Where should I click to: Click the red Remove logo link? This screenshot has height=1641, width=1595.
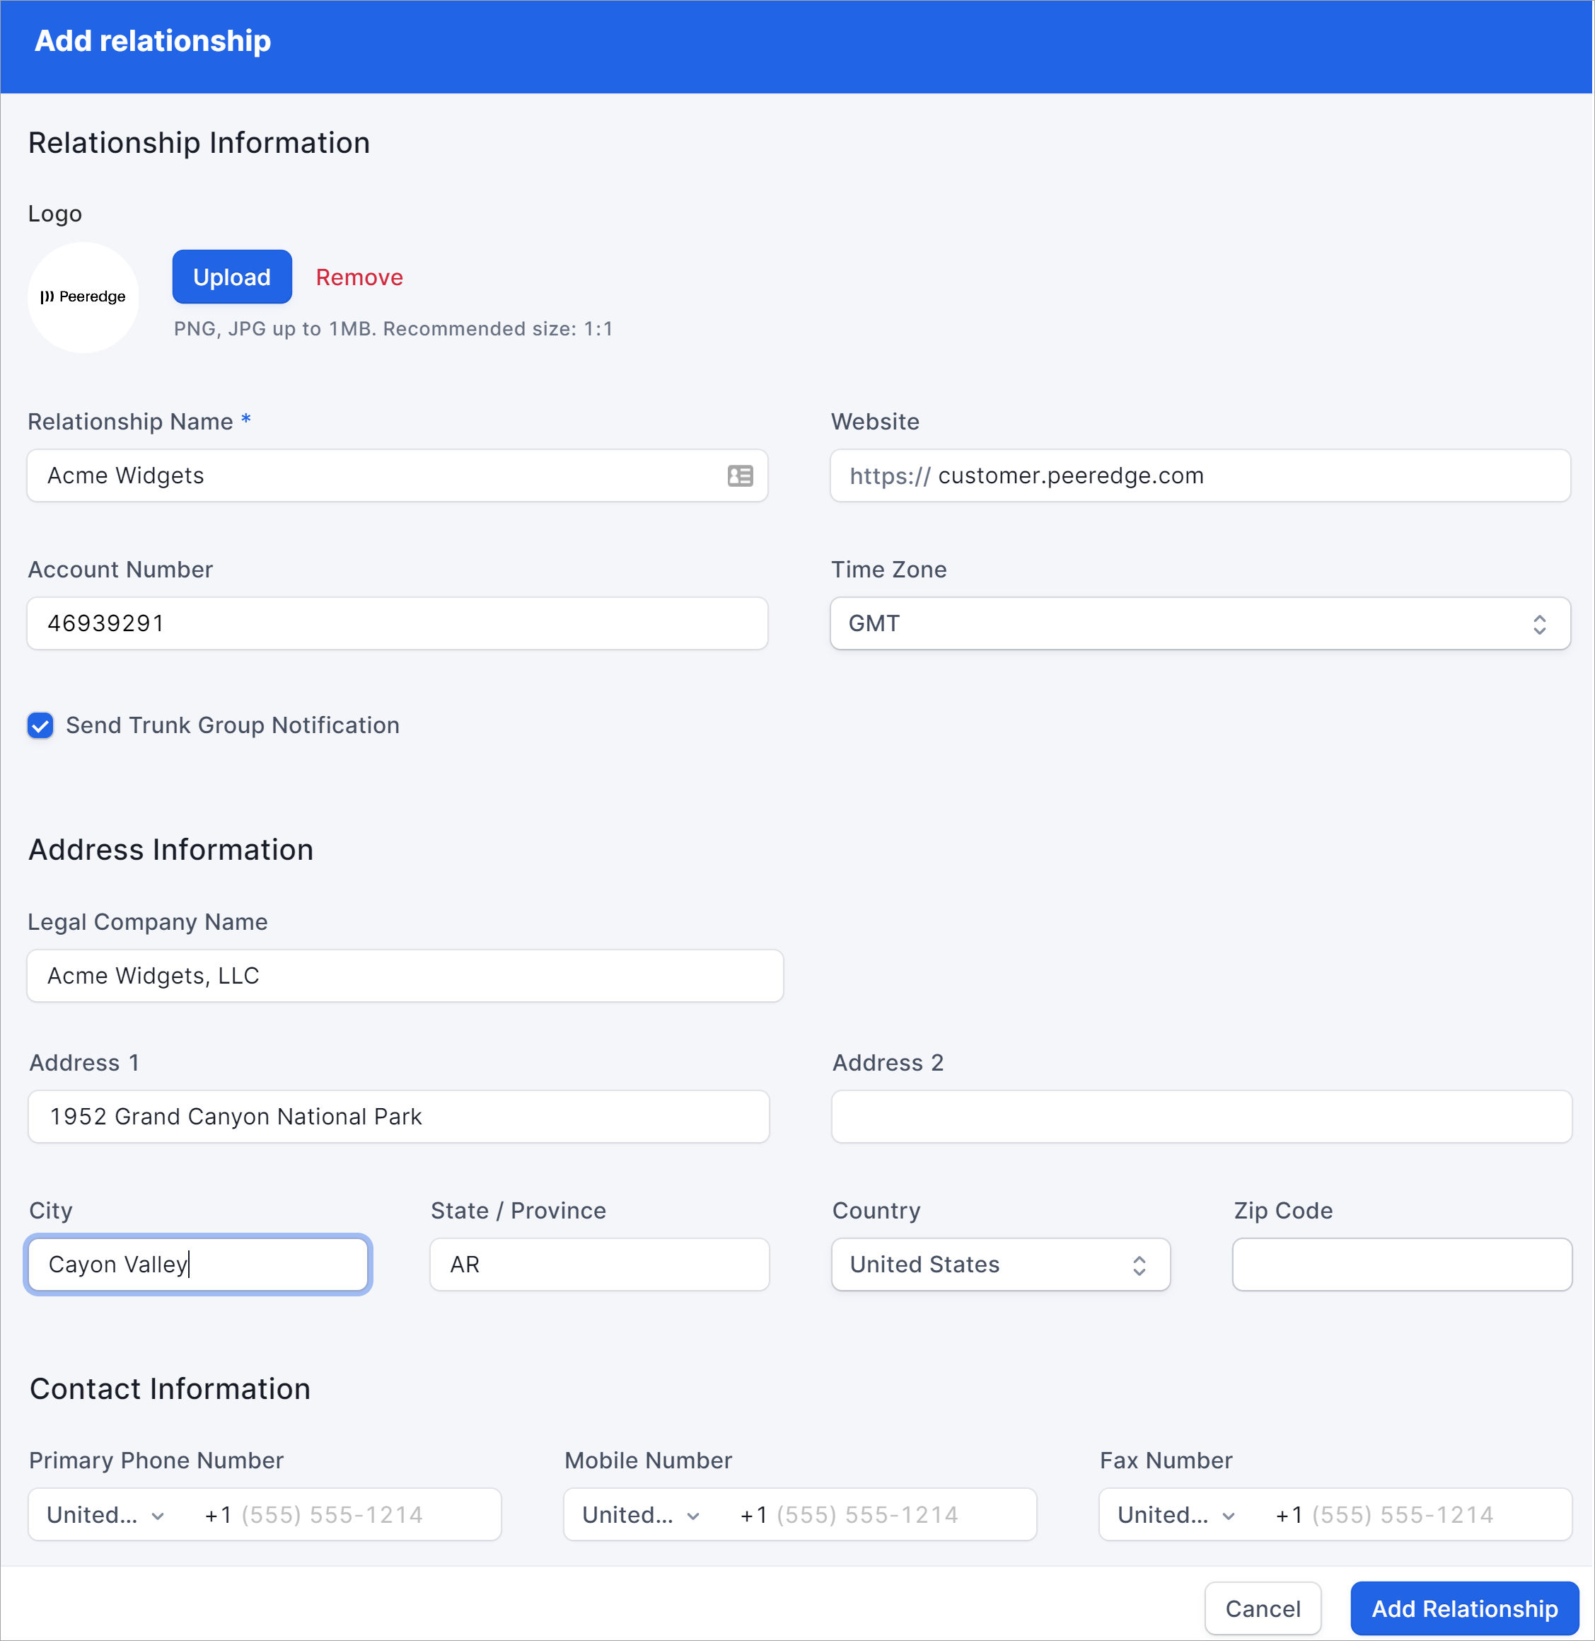359,277
